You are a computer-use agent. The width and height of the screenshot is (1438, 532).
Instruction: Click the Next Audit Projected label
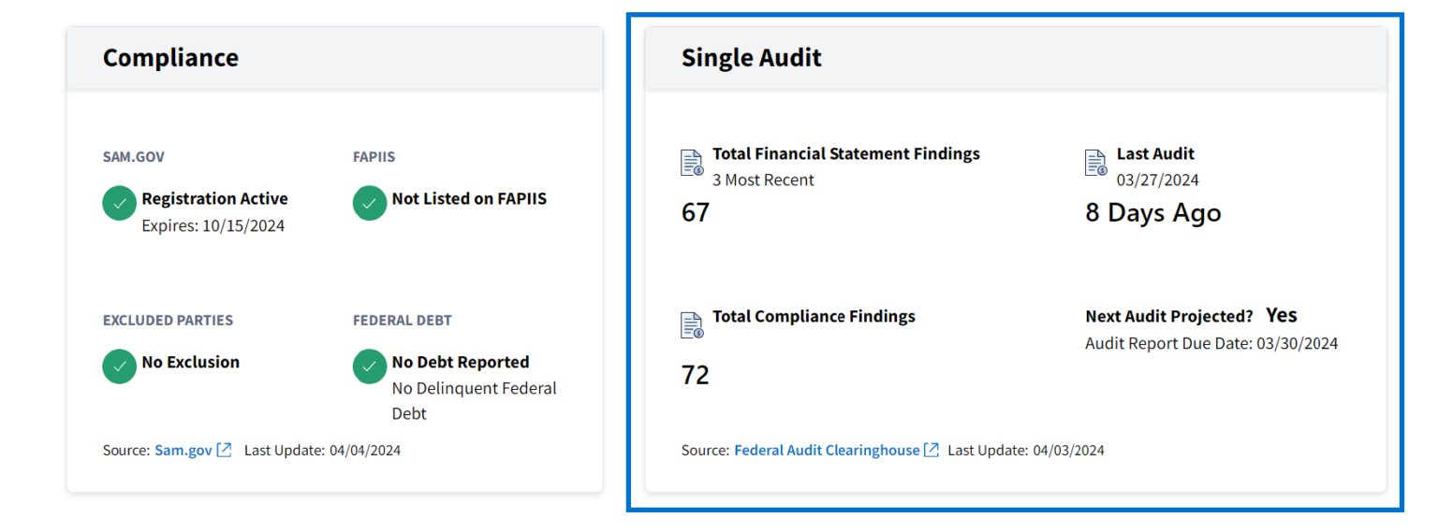point(1168,317)
